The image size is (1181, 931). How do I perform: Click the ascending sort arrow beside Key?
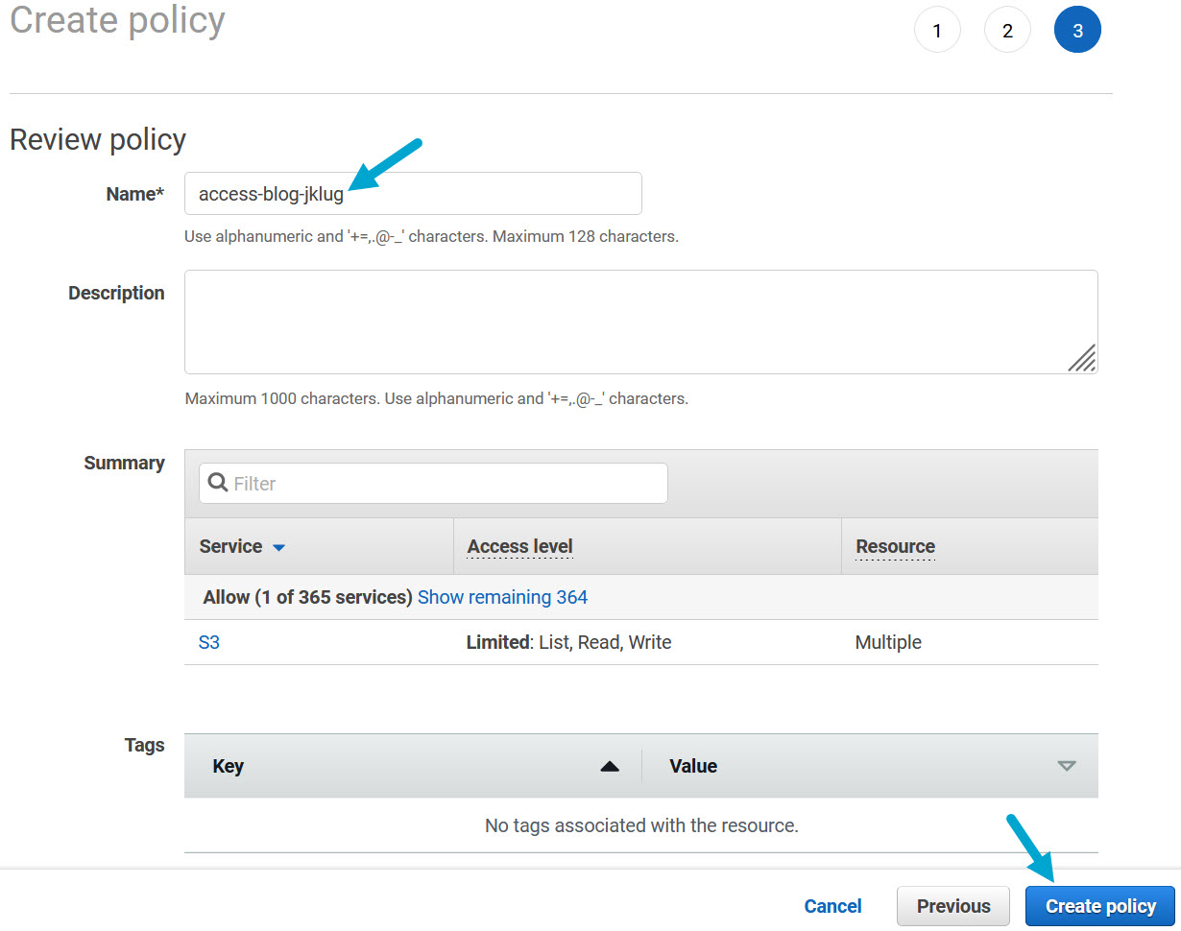[609, 766]
